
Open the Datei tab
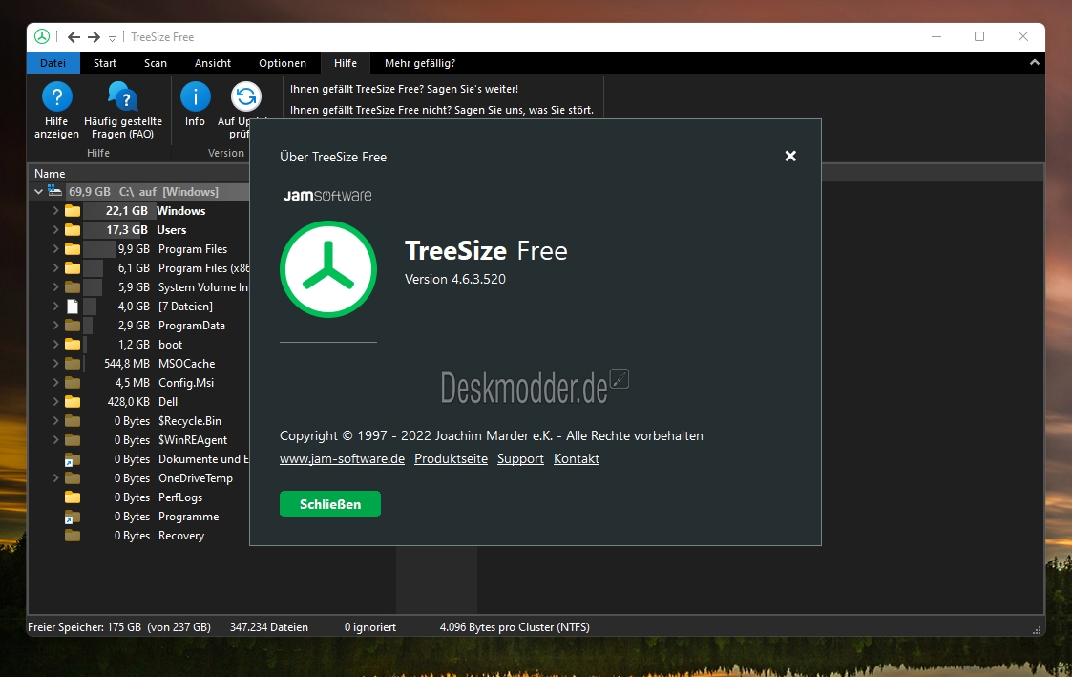53,63
